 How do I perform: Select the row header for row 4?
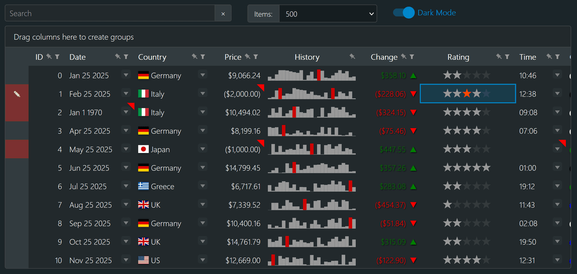(17, 149)
